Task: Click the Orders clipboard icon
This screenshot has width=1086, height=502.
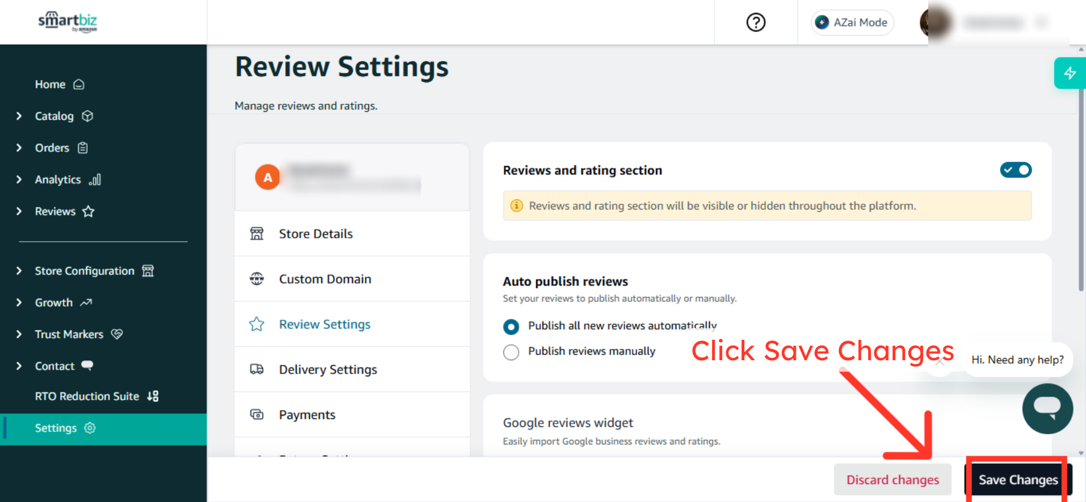Action: (x=83, y=148)
